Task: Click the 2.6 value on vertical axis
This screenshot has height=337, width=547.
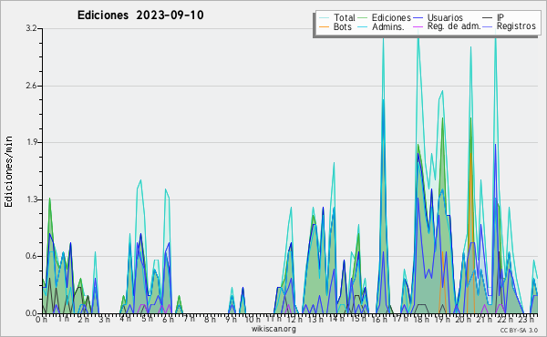Action: click(31, 87)
